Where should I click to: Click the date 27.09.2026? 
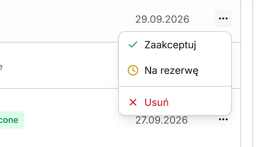click(x=161, y=120)
